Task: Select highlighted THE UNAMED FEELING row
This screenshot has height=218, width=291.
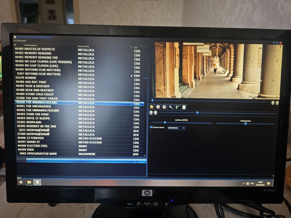Action: pyautogui.click(x=79, y=103)
